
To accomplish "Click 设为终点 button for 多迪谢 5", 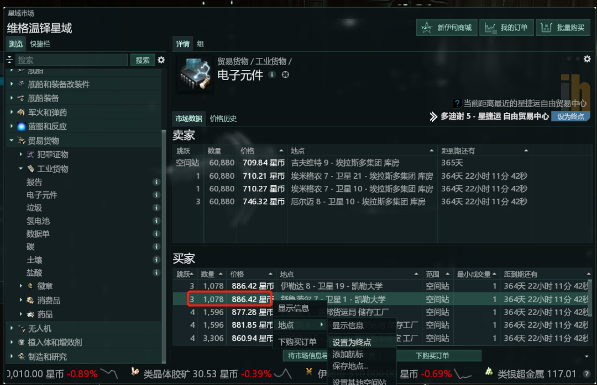I will pos(570,116).
